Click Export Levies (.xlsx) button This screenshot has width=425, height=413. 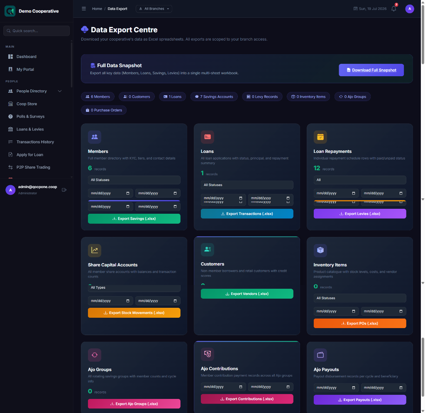click(360, 214)
